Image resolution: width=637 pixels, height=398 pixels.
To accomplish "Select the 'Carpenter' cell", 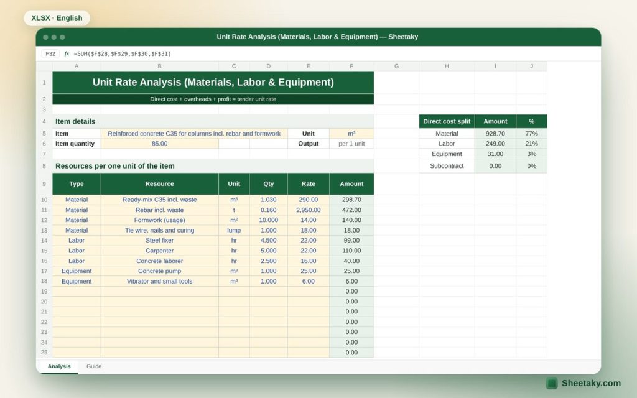I will (159, 251).
